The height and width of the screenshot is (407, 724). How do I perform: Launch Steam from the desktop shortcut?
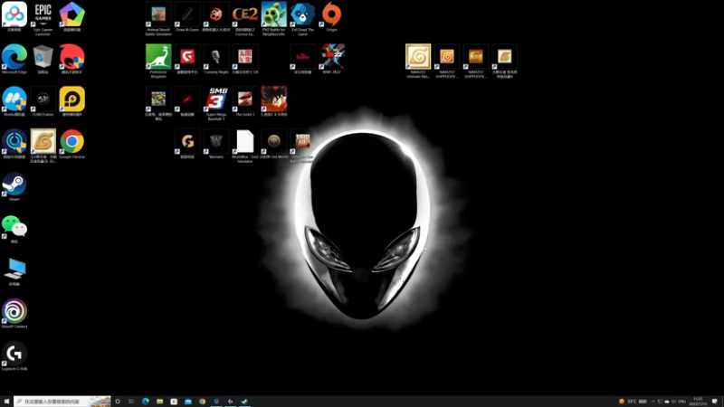coord(14,186)
